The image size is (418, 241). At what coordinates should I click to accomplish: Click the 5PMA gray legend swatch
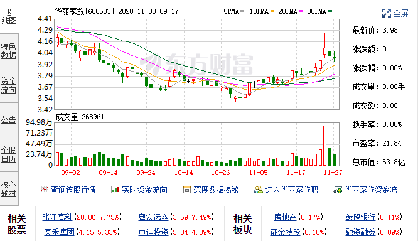(242, 11)
